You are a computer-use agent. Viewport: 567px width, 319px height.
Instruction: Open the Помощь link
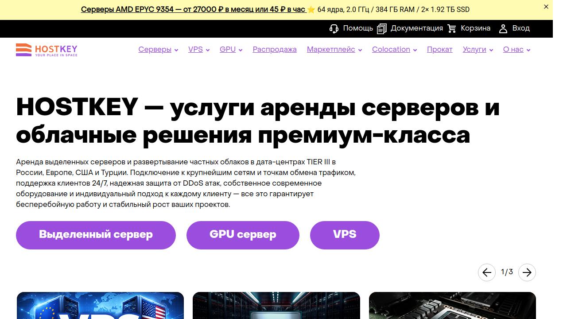coord(358,28)
